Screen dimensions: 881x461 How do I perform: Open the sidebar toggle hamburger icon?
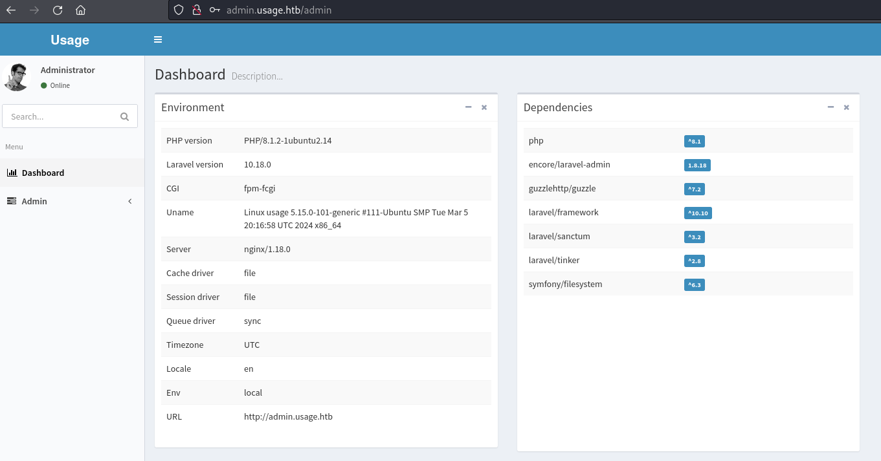(x=157, y=39)
